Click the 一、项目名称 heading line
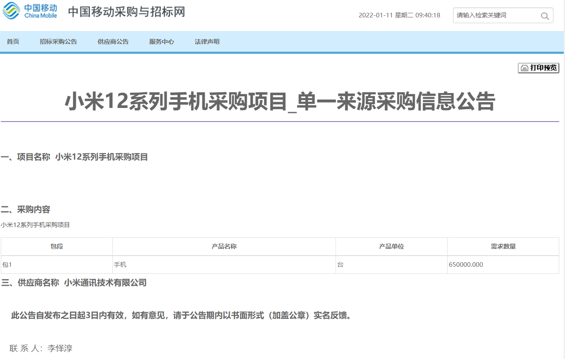The width and height of the screenshot is (565, 359). [74, 157]
